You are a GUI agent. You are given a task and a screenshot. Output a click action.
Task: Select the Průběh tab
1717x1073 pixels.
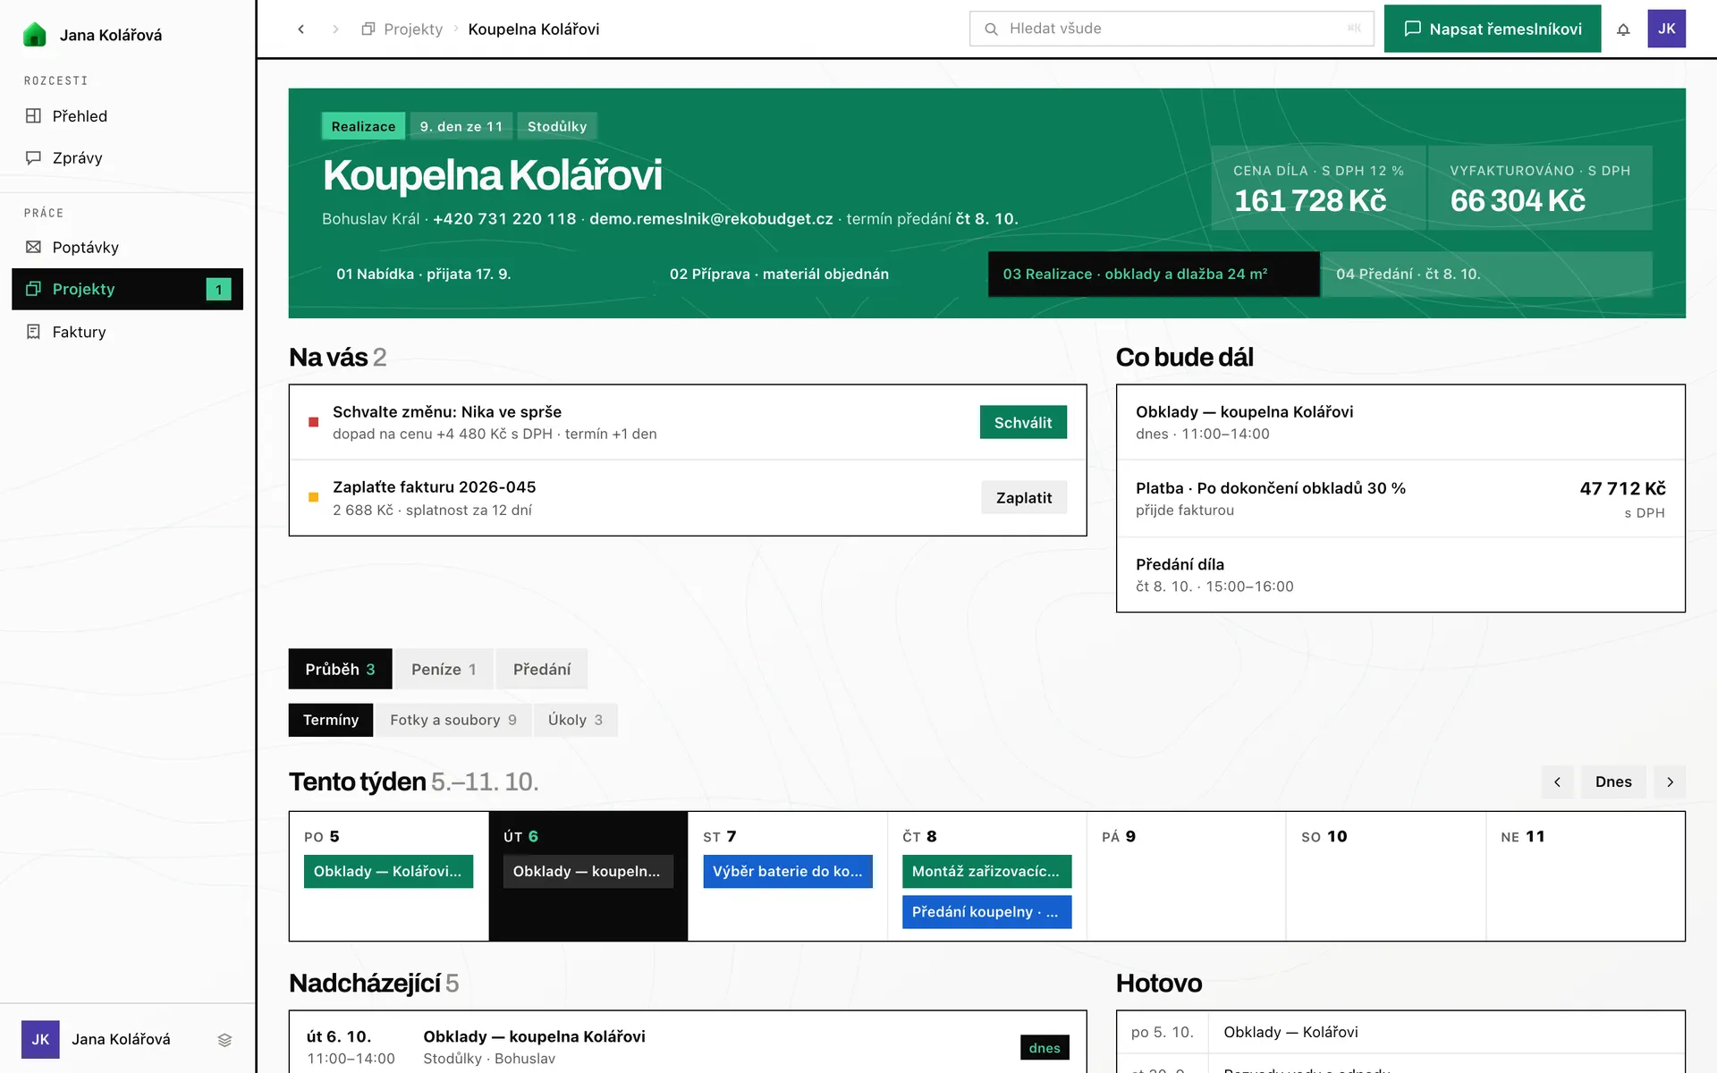(x=340, y=669)
